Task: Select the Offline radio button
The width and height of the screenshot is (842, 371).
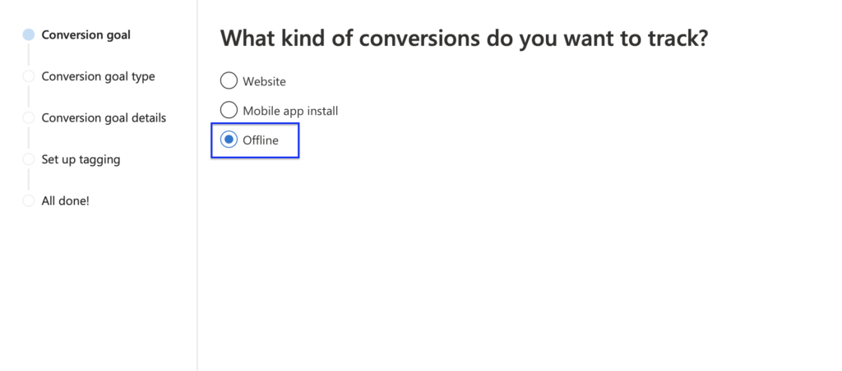Action: pyautogui.click(x=229, y=140)
